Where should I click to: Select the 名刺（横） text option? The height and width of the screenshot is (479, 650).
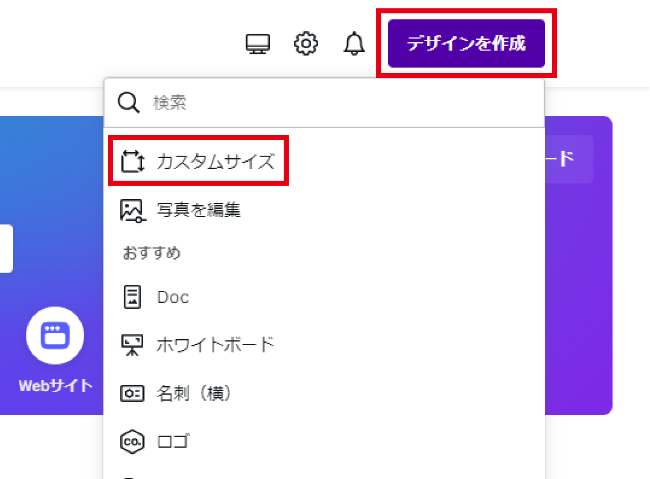(x=194, y=393)
